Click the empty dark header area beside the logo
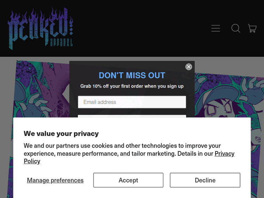 (141, 28)
